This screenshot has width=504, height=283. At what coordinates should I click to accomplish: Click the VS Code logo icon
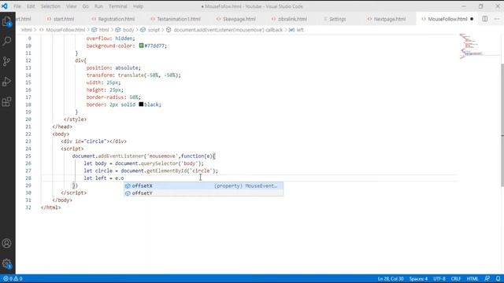coord(4,6)
